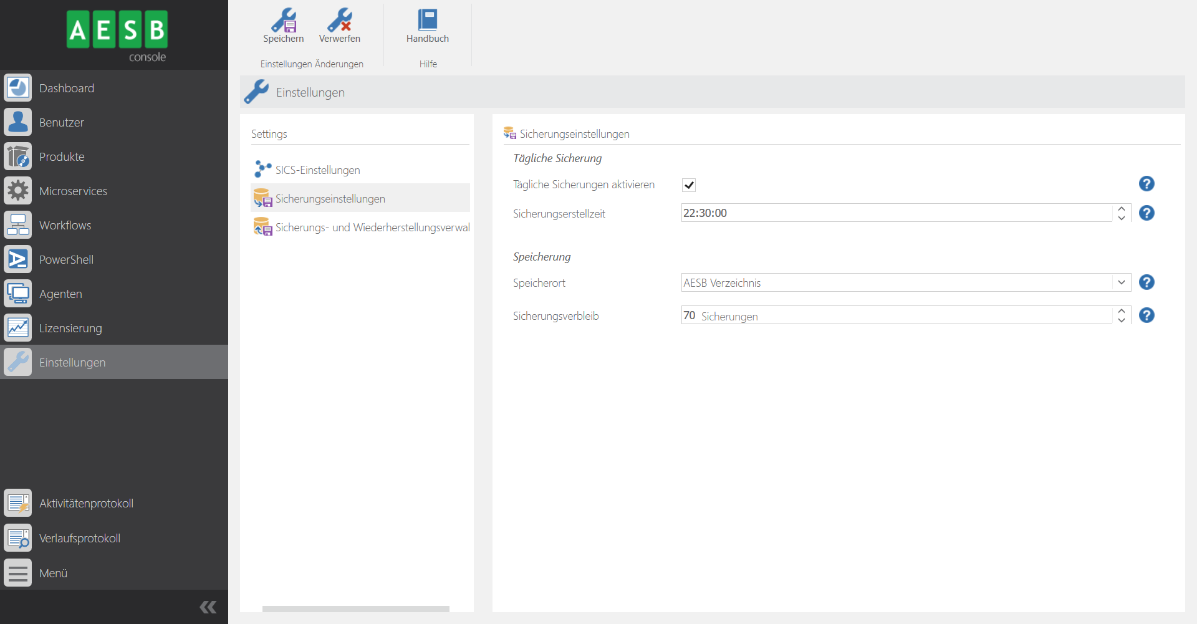This screenshot has height=624, width=1197.
Task: Select SICS-Einstellungen in settings list
Action: (x=317, y=170)
